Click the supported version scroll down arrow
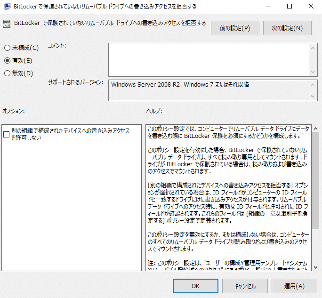Screen dimensions: 322x298 point(313,97)
